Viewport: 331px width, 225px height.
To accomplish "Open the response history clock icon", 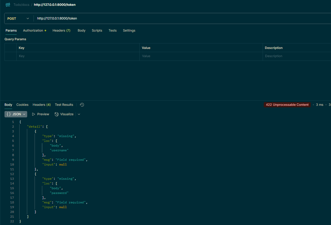I will (82, 105).
